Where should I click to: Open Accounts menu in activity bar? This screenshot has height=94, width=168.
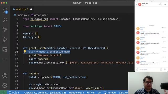click(5, 76)
